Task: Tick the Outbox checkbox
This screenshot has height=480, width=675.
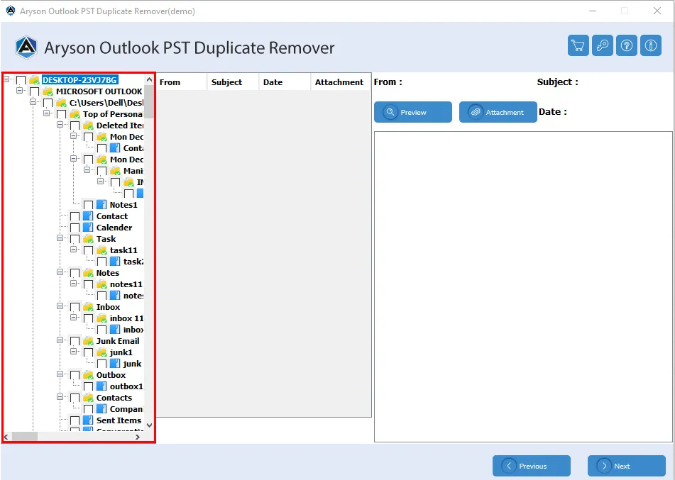Action: [75, 375]
